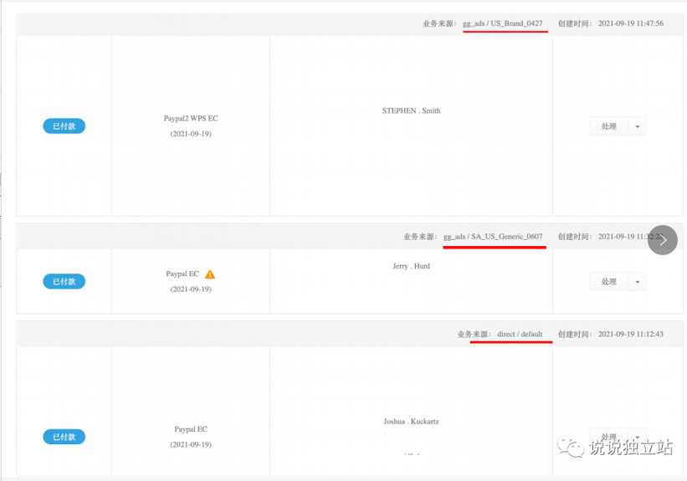
Task: Expand the 处理 dropdown arrow for Joshua Kuckartz
Action: [x=637, y=438]
